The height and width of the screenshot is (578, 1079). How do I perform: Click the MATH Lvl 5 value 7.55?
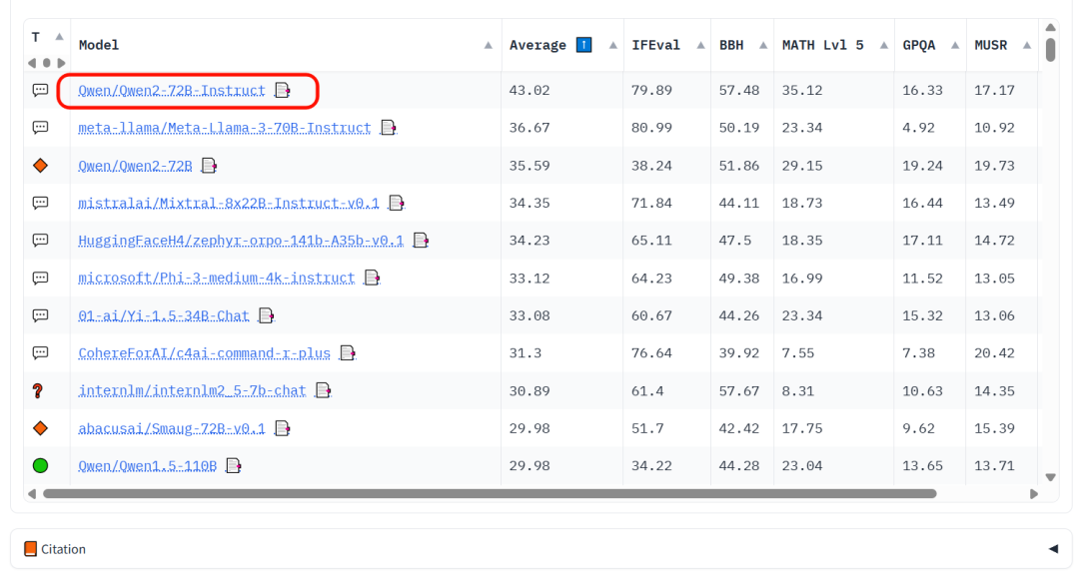(798, 353)
